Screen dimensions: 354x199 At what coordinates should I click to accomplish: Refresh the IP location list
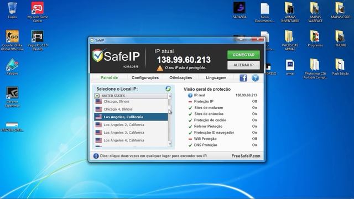click(x=168, y=88)
